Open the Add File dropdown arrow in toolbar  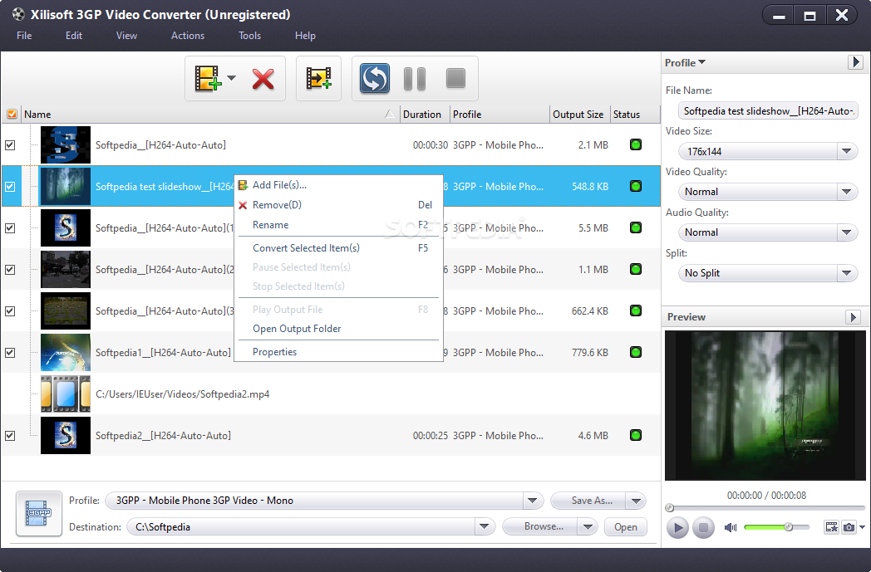pos(232,78)
